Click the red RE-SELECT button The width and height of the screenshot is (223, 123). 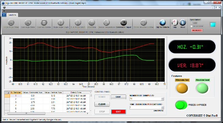pos(197,30)
